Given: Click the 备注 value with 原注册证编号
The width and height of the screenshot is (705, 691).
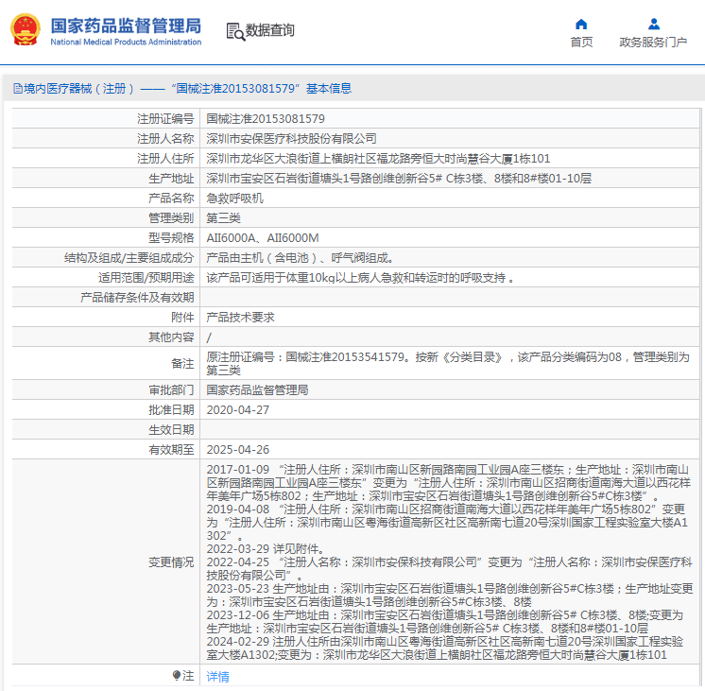Looking at the screenshot, I should pos(448,364).
